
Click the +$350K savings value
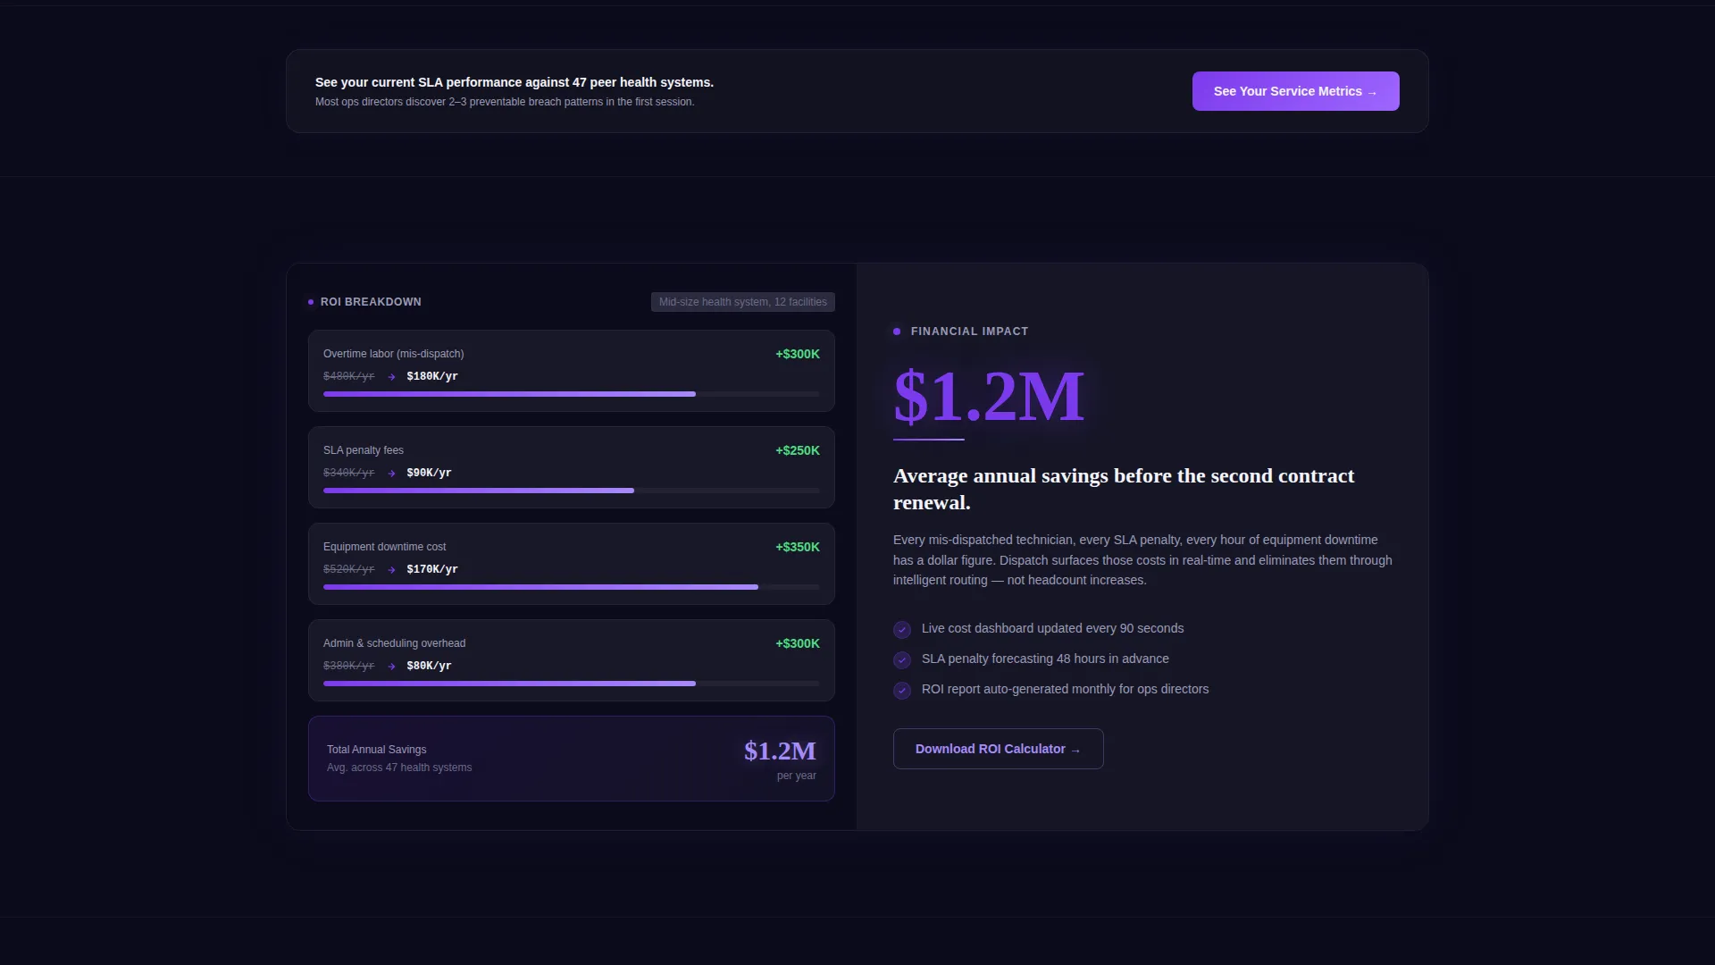(x=798, y=547)
